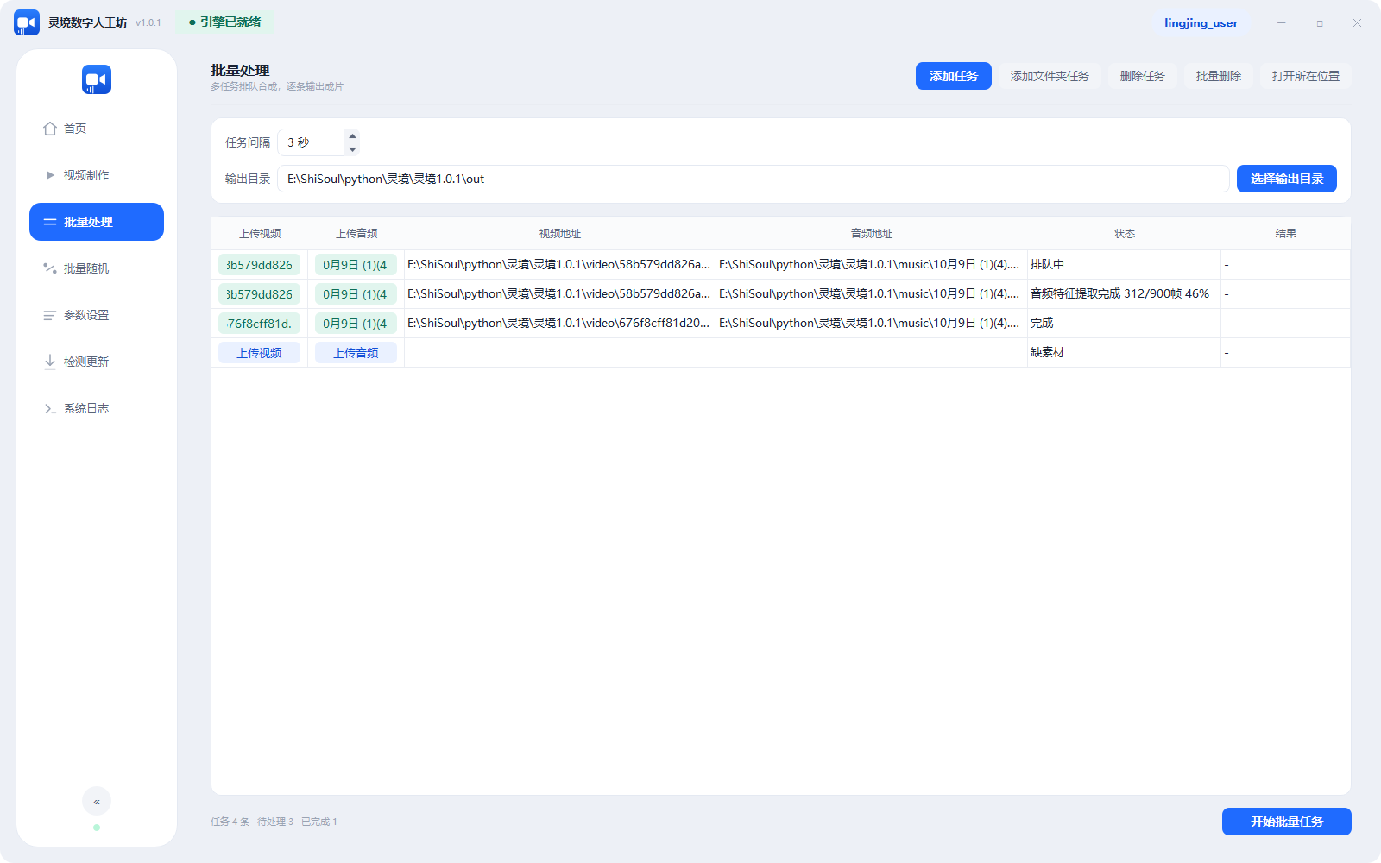Decrease task interval with down arrow
The width and height of the screenshot is (1381, 863).
pos(352,149)
